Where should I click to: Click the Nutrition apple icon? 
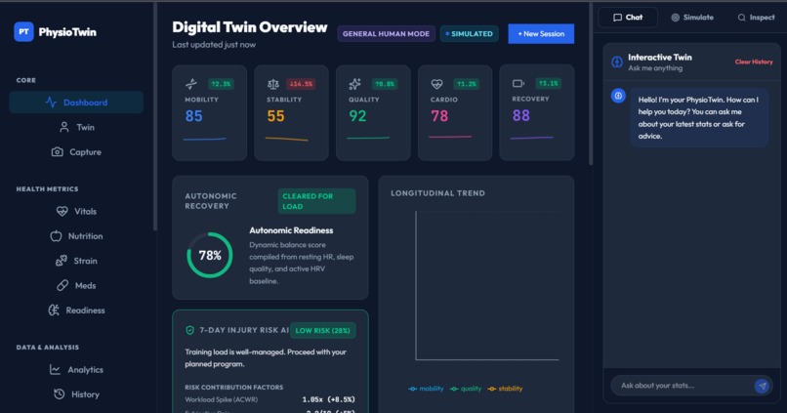pyautogui.click(x=57, y=236)
